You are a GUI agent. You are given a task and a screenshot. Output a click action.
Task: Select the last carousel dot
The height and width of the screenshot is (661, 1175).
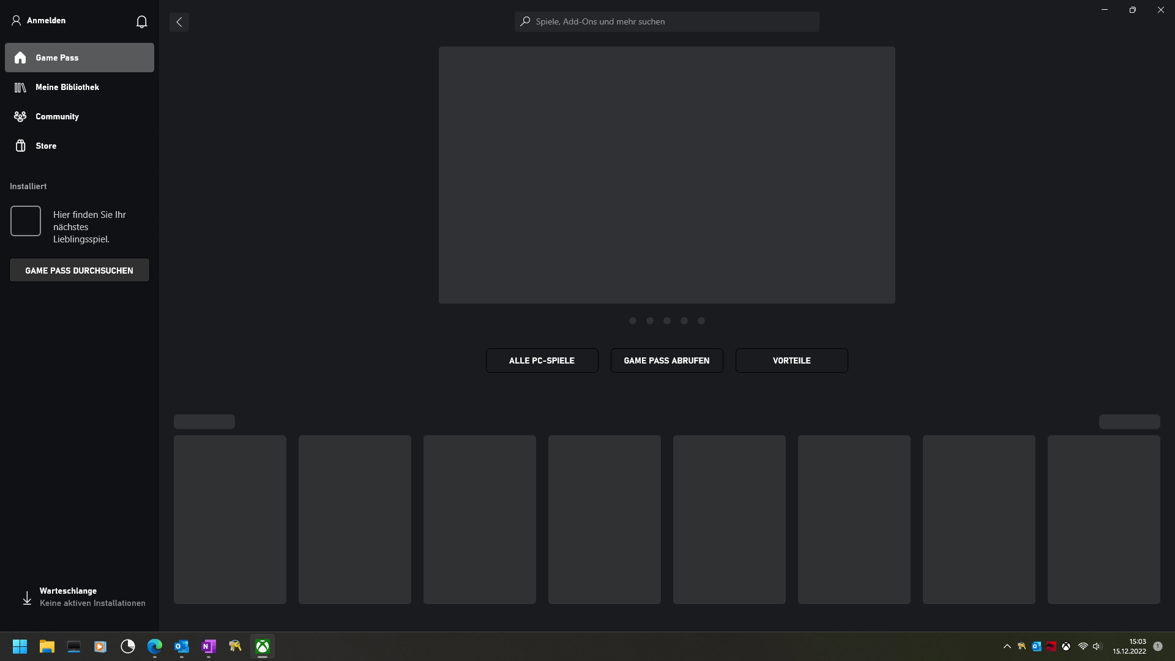click(x=701, y=321)
